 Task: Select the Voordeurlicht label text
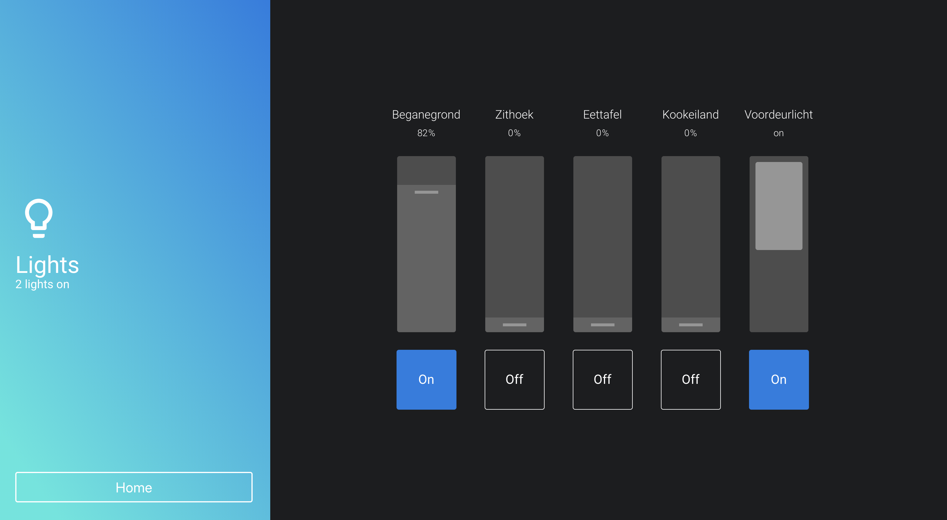click(778, 115)
